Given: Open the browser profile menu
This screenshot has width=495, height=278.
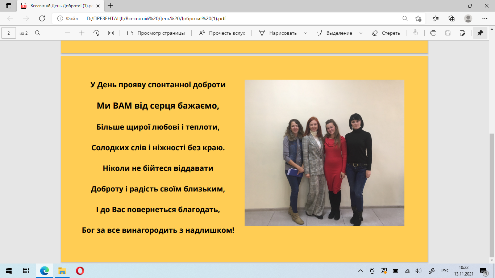Looking at the screenshot, I should coord(468,18).
